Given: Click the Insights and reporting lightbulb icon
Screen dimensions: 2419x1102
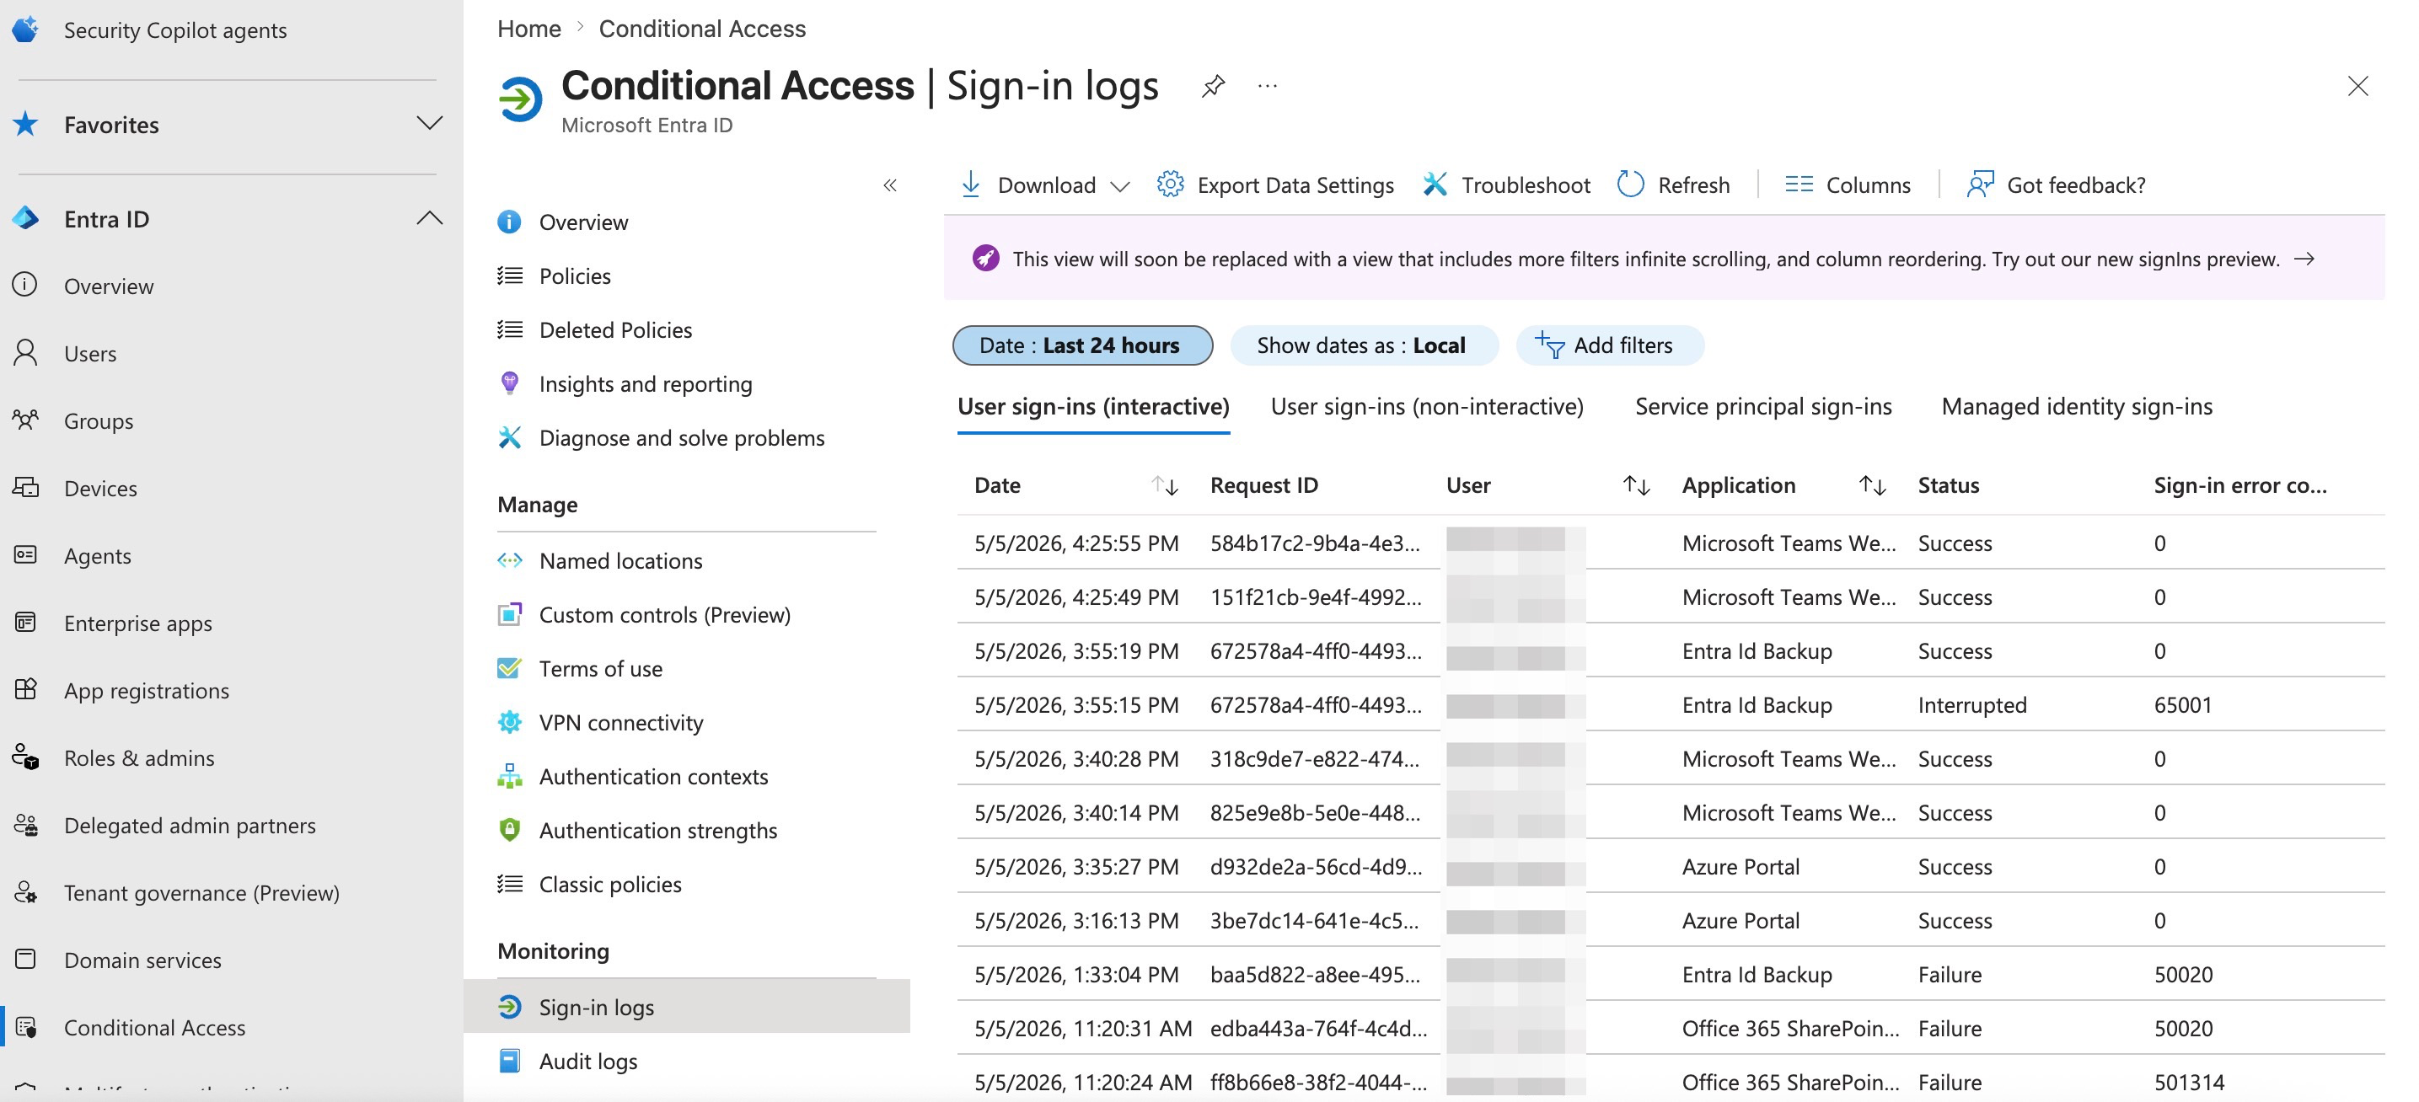Looking at the screenshot, I should (509, 383).
